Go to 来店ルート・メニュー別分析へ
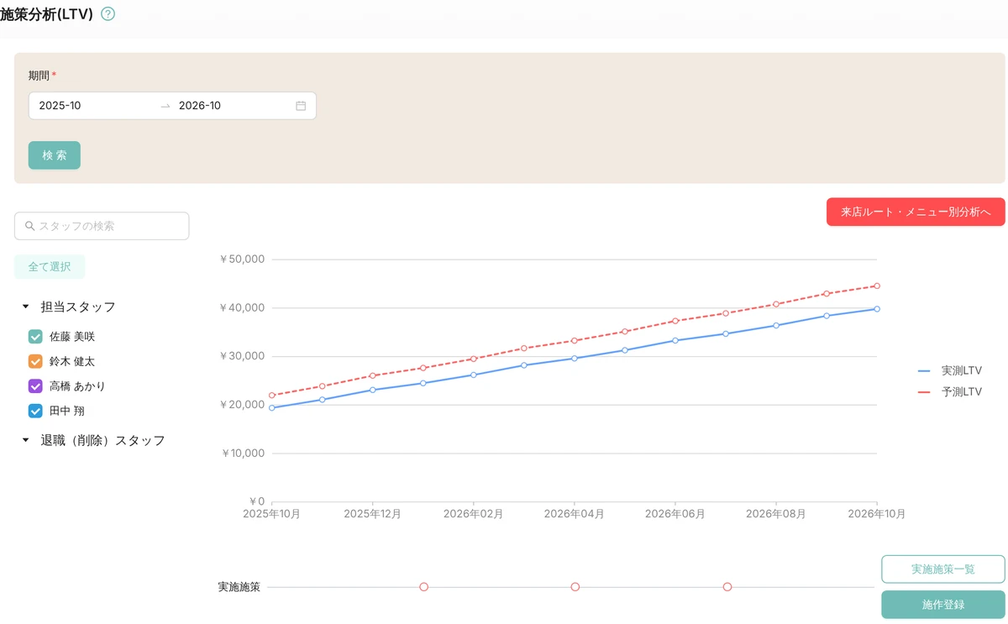 pyautogui.click(x=916, y=212)
